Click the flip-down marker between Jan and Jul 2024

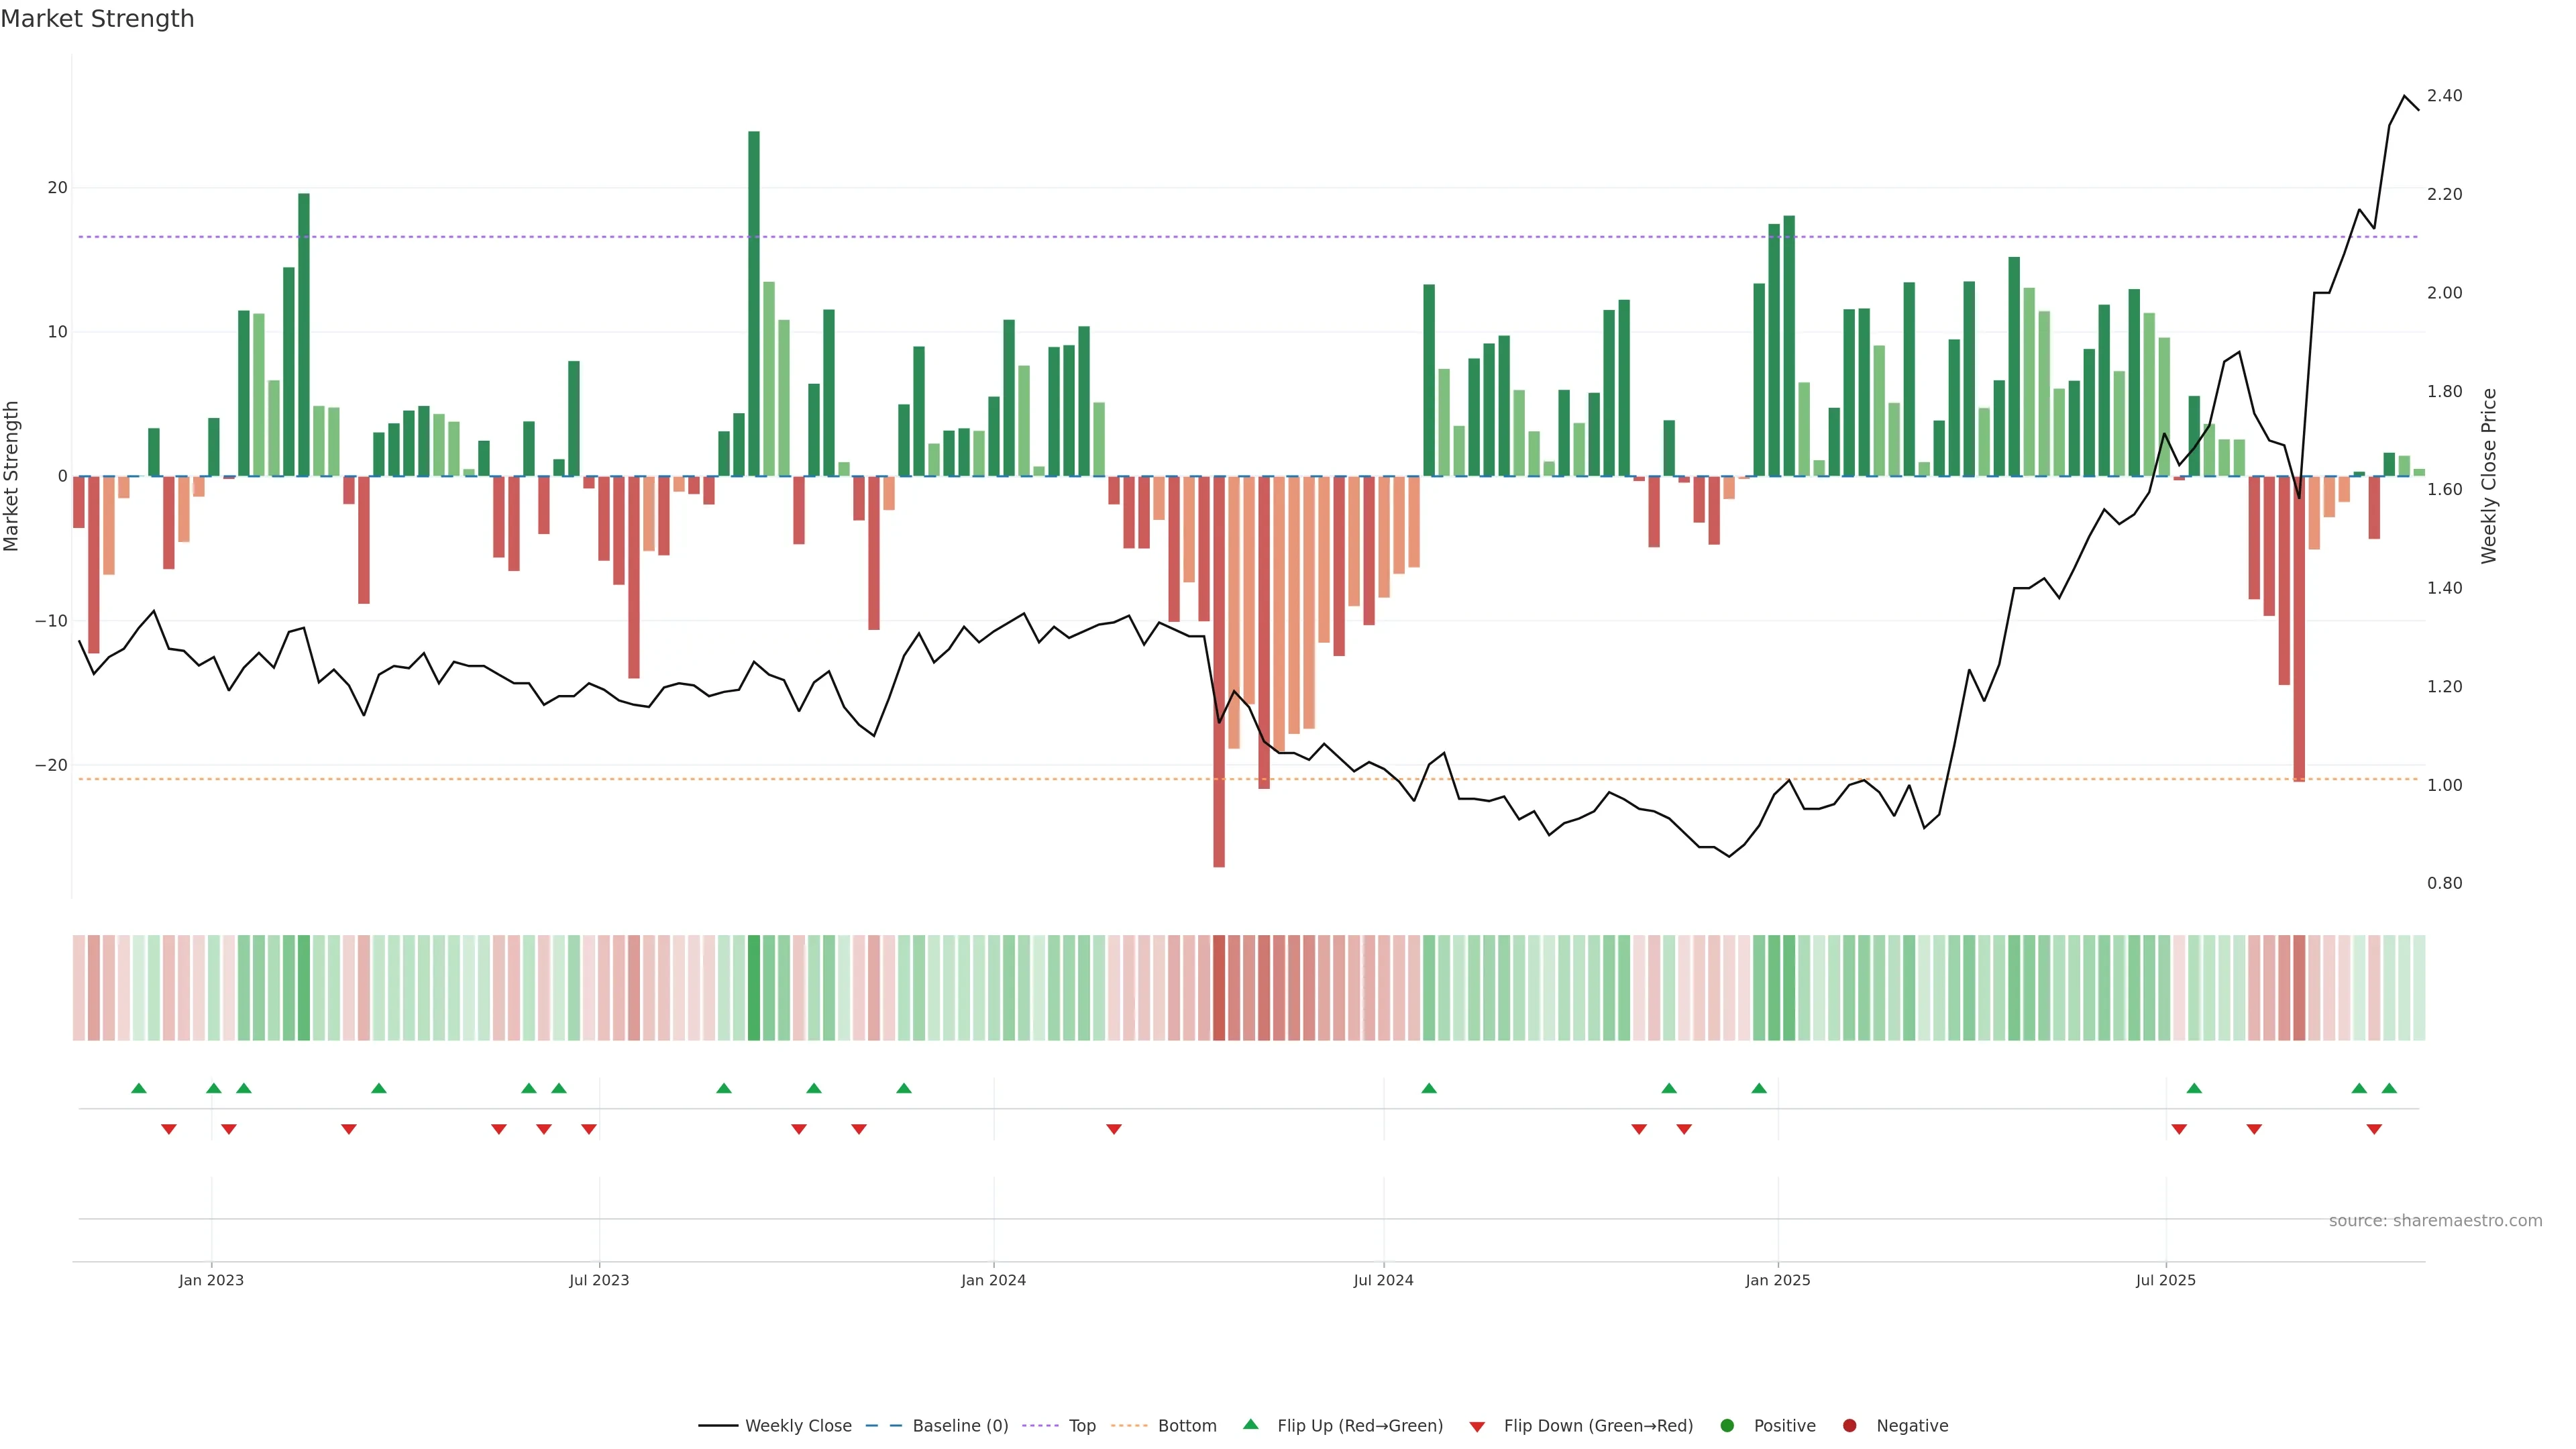coord(1114,1129)
